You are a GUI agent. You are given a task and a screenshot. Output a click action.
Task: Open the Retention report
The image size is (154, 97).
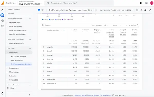[x=13, y=76]
